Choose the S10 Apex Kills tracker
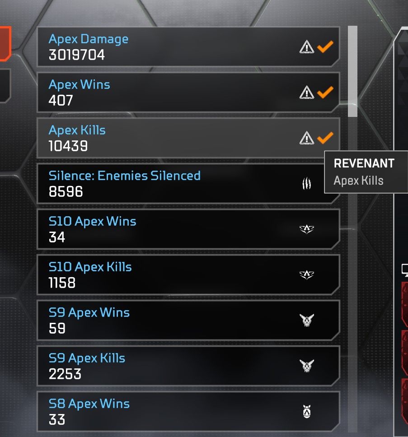This screenshot has height=437, width=408. 188,274
